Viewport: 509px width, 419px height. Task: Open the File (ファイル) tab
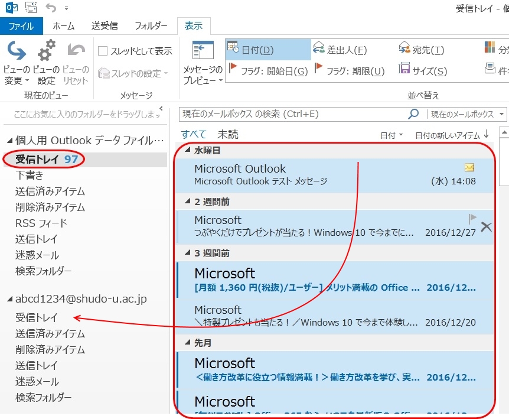coord(21,26)
